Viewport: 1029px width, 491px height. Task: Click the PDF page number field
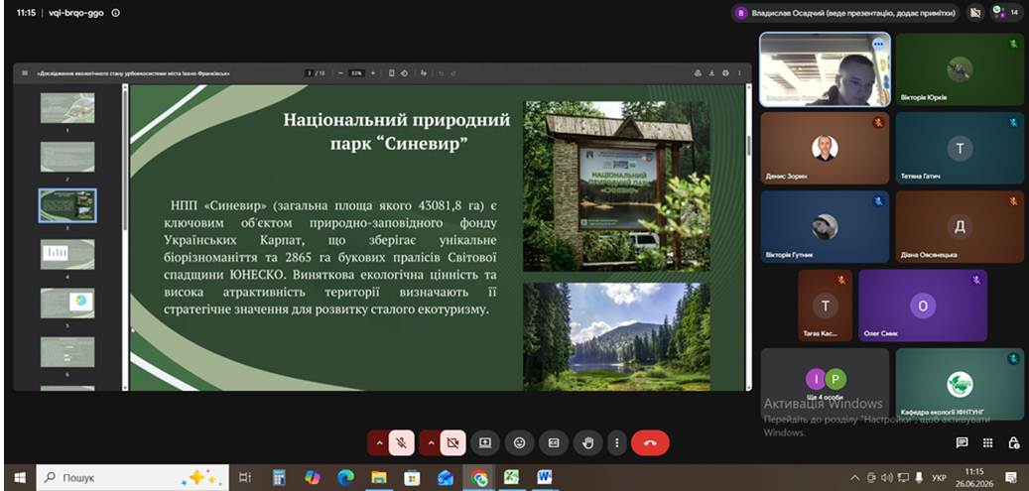point(311,72)
